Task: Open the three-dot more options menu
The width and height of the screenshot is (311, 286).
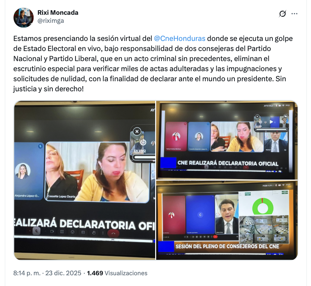Action: coord(294,14)
